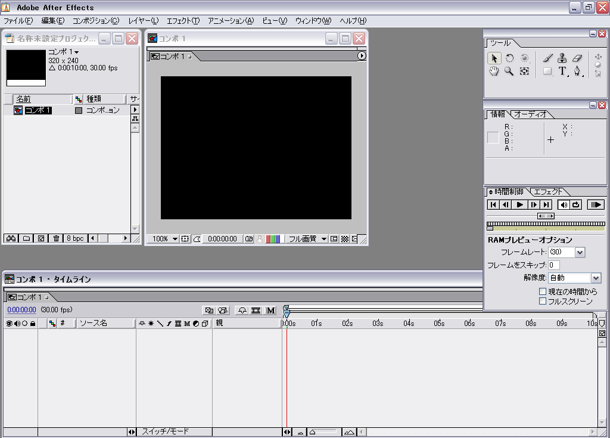The width and height of the screenshot is (610, 438).
Task: Toggle frame blending button in timeline
Action: coord(256,310)
